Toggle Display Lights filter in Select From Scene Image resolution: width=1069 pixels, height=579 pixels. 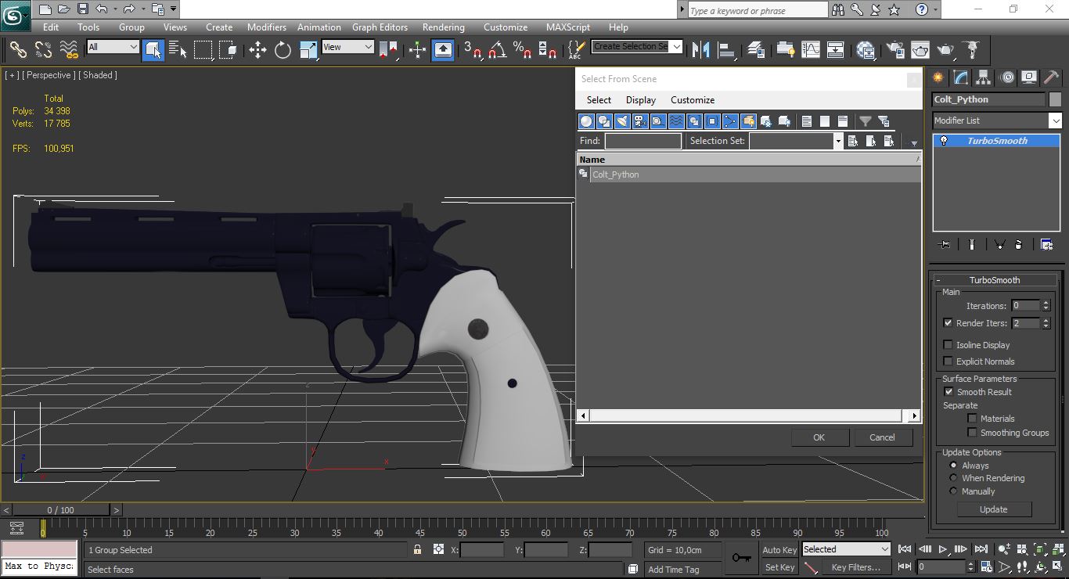pyautogui.click(x=622, y=121)
